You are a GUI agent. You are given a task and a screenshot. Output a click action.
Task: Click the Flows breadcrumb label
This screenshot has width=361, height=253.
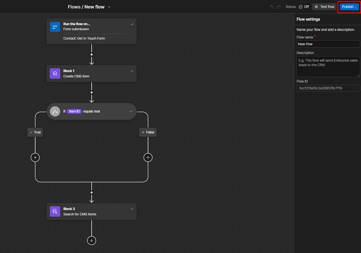[x=73, y=7]
